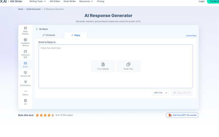This screenshot has width=219, height=137.
Task: Click the HIX Writer logo text
Action: click(x=16, y=1)
